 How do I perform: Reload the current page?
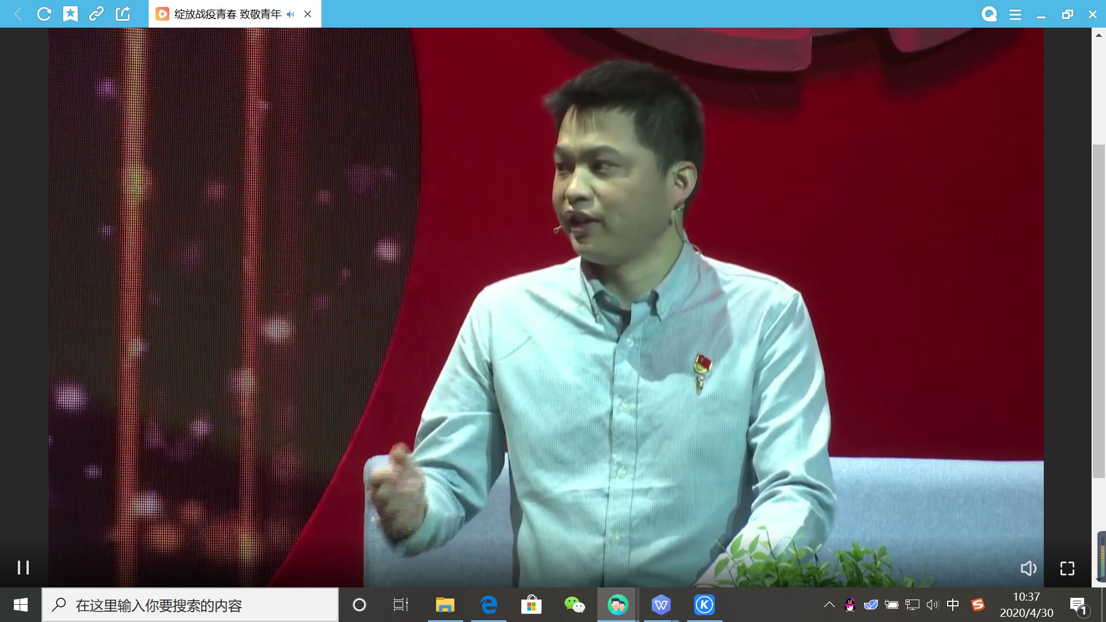44,14
